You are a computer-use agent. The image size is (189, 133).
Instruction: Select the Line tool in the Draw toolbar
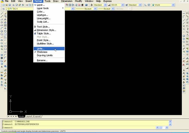pos(2,13)
